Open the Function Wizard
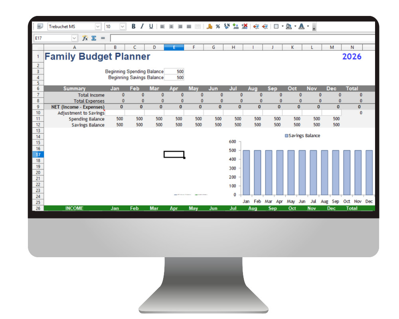The height and width of the screenshot is (319, 399). click(x=85, y=38)
